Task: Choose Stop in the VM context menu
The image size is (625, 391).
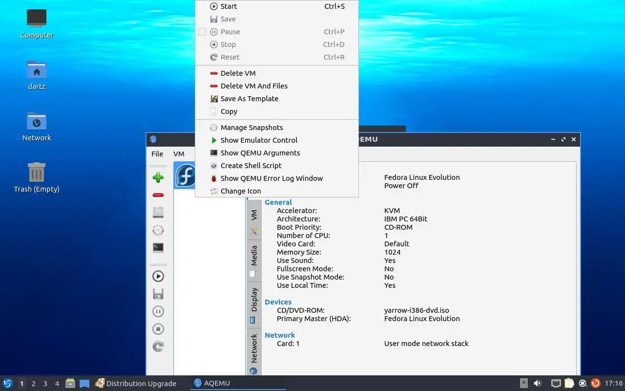Action: tap(277, 44)
